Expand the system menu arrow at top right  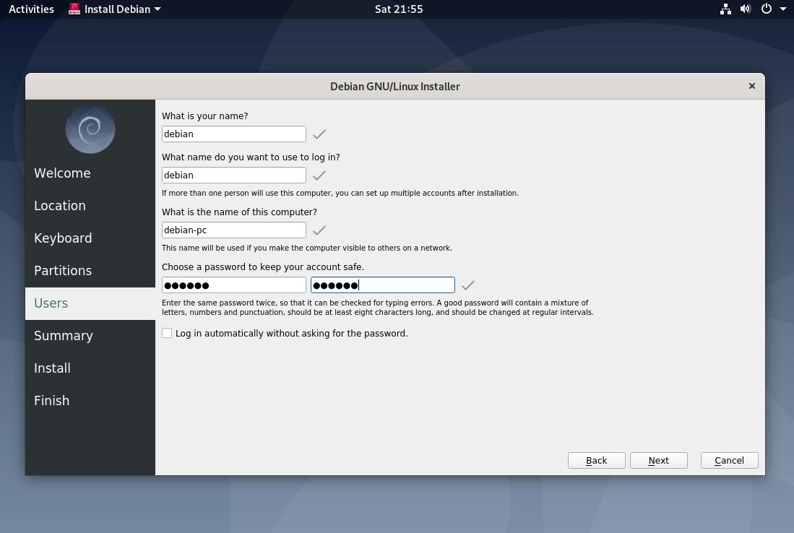783,9
